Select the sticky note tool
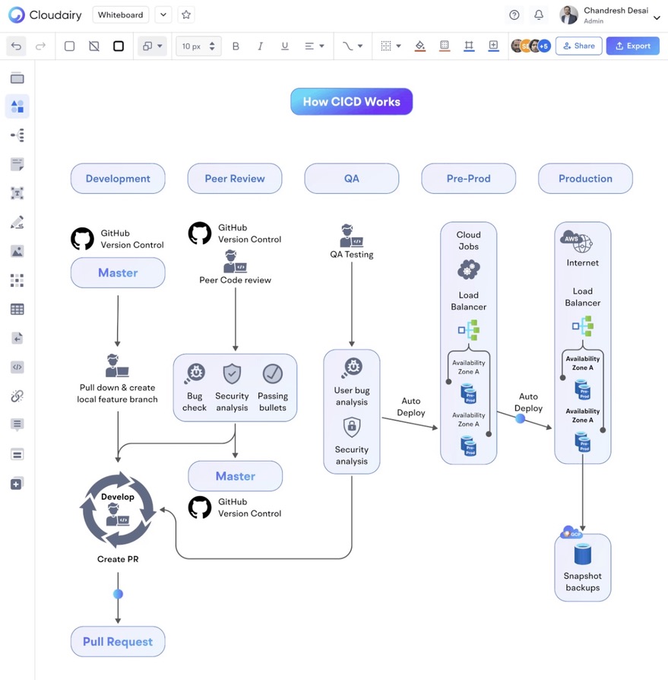668x680 pixels. [x=17, y=164]
